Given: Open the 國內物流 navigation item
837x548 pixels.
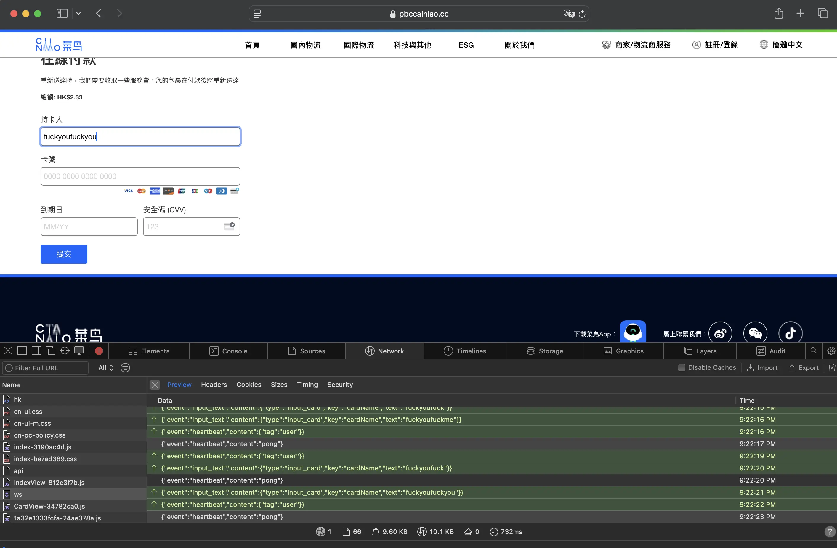Looking at the screenshot, I should [305, 45].
